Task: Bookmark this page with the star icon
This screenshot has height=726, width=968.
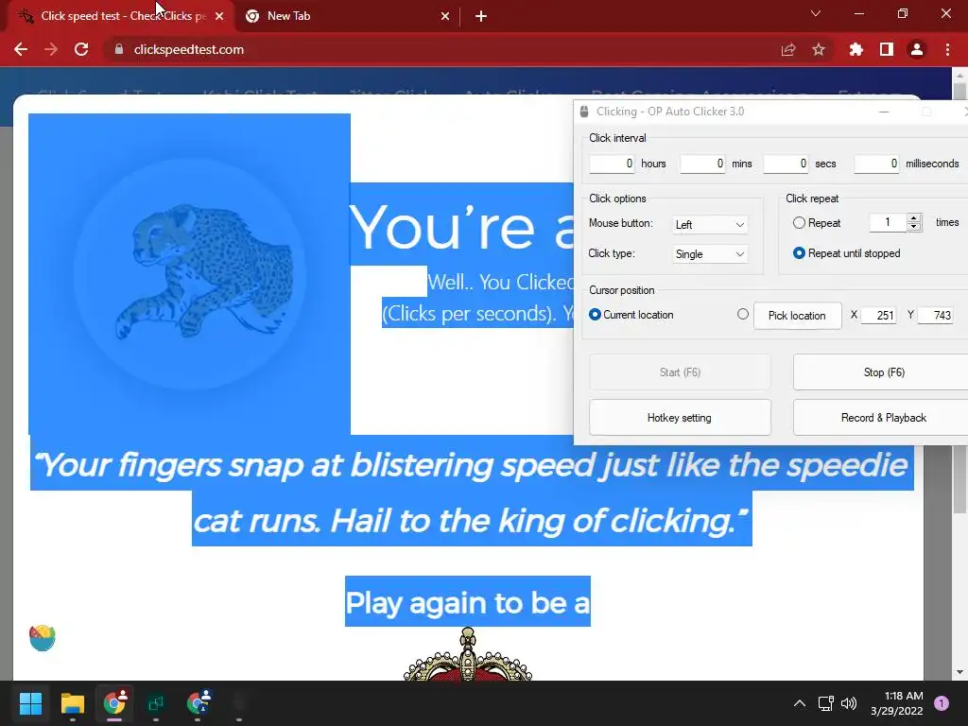Action: click(x=819, y=49)
